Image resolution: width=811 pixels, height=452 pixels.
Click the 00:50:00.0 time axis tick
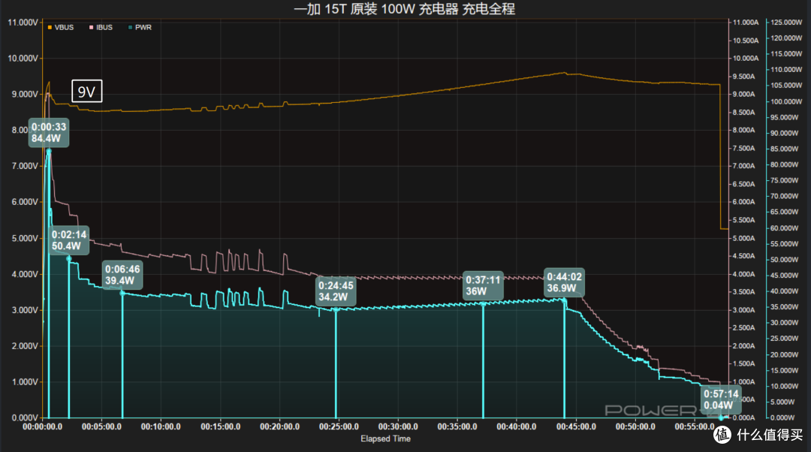pos(635,426)
